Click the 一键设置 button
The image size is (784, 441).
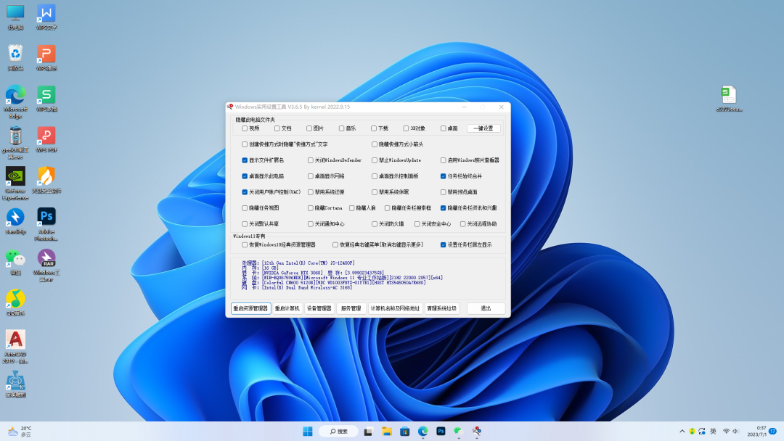(484, 128)
